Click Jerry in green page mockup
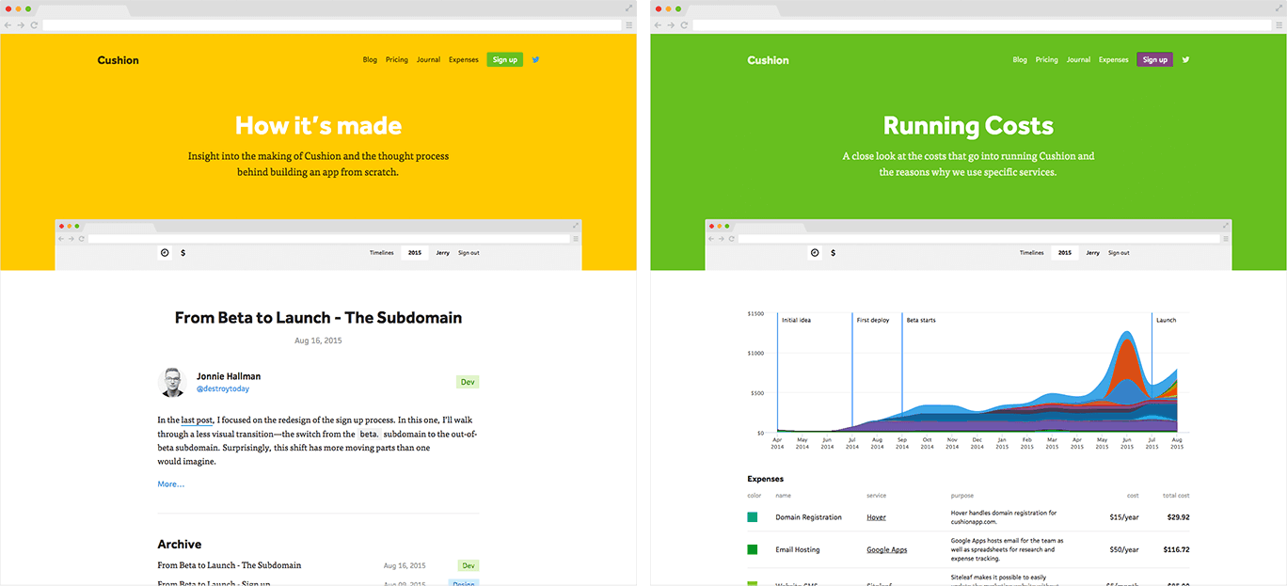 pos(1092,253)
